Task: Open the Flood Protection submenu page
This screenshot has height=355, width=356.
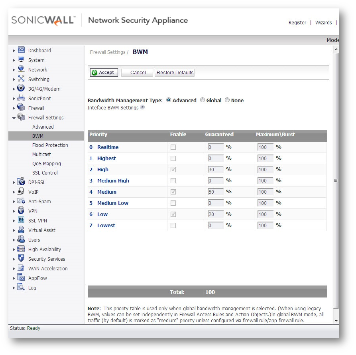Action: coord(50,145)
